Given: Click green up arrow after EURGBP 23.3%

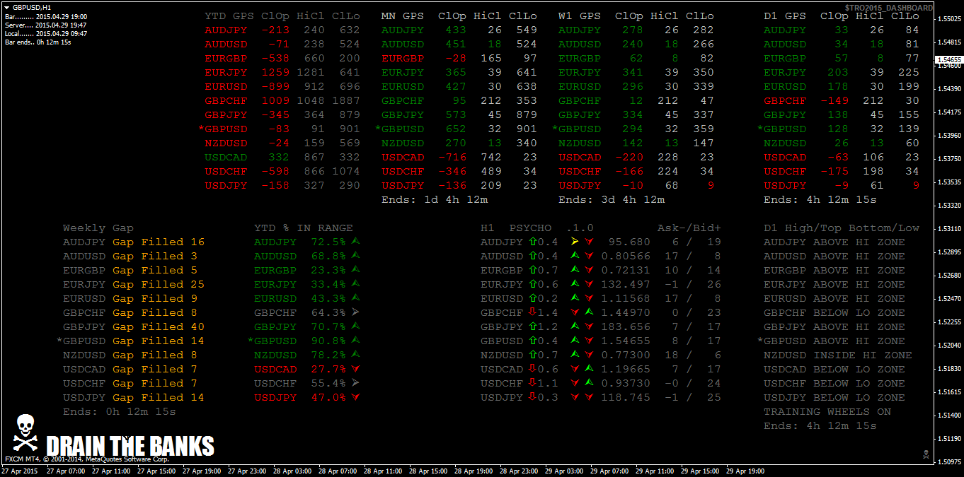Looking at the screenshot, I should click(x=355, y=270).
